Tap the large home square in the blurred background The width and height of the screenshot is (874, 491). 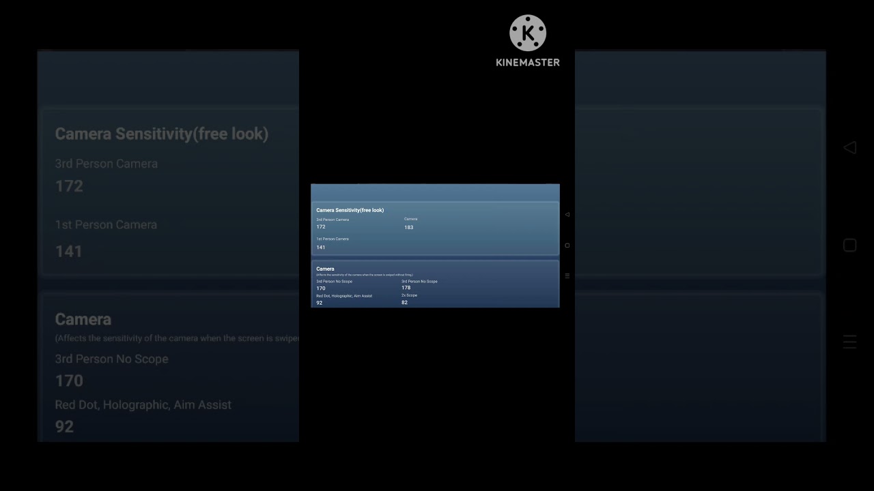(x=849, y=245)
